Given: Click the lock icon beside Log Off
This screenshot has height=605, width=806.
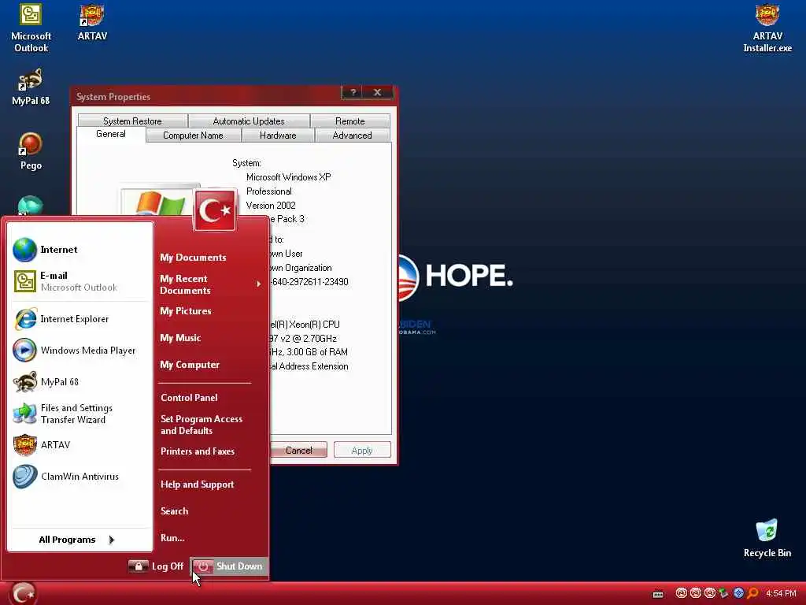Looking at the screenshot, I should click(138, 566).
